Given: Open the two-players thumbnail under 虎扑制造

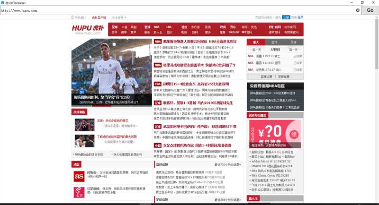Looking at the screenshot, I should (85, 141).
